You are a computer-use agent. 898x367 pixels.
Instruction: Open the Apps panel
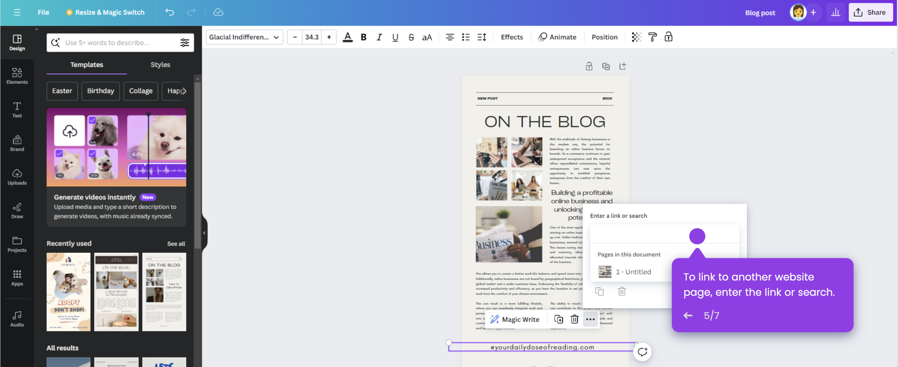17,278
